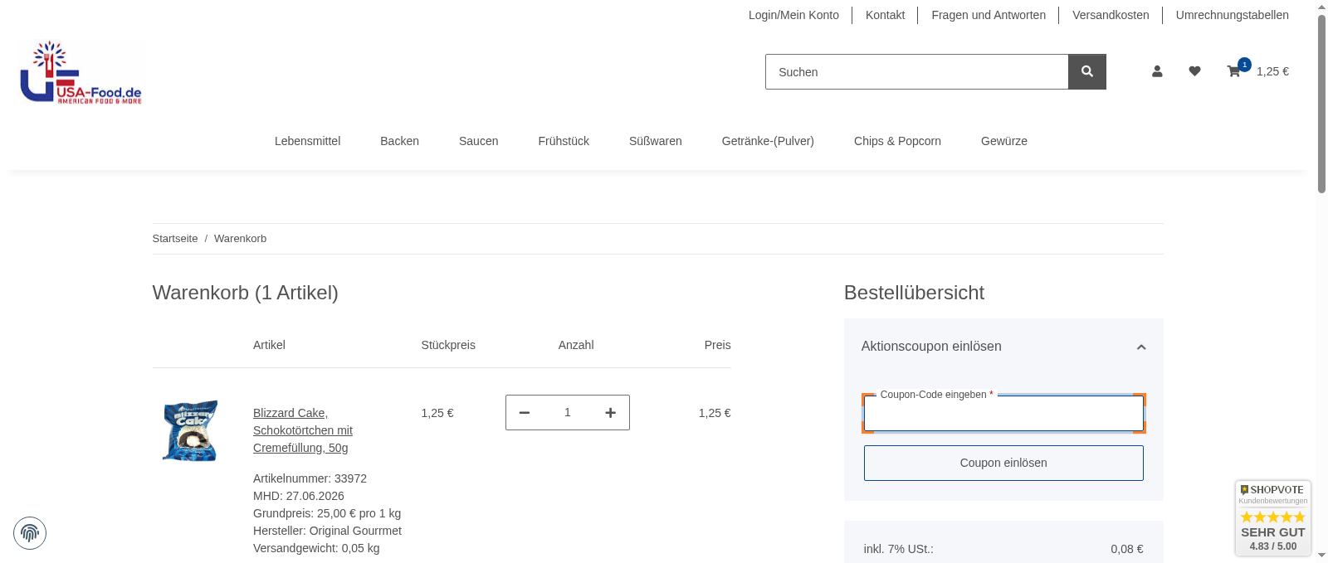Click the Suchen search field

pyautogui.click(x=916, y=72)
